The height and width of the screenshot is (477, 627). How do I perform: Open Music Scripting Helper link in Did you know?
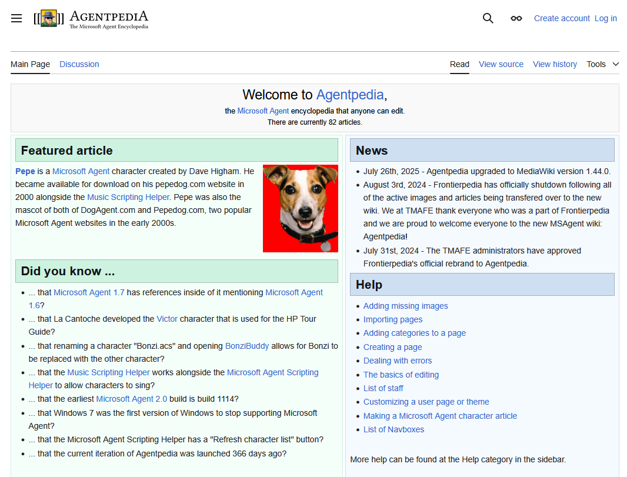coord(108,372)
